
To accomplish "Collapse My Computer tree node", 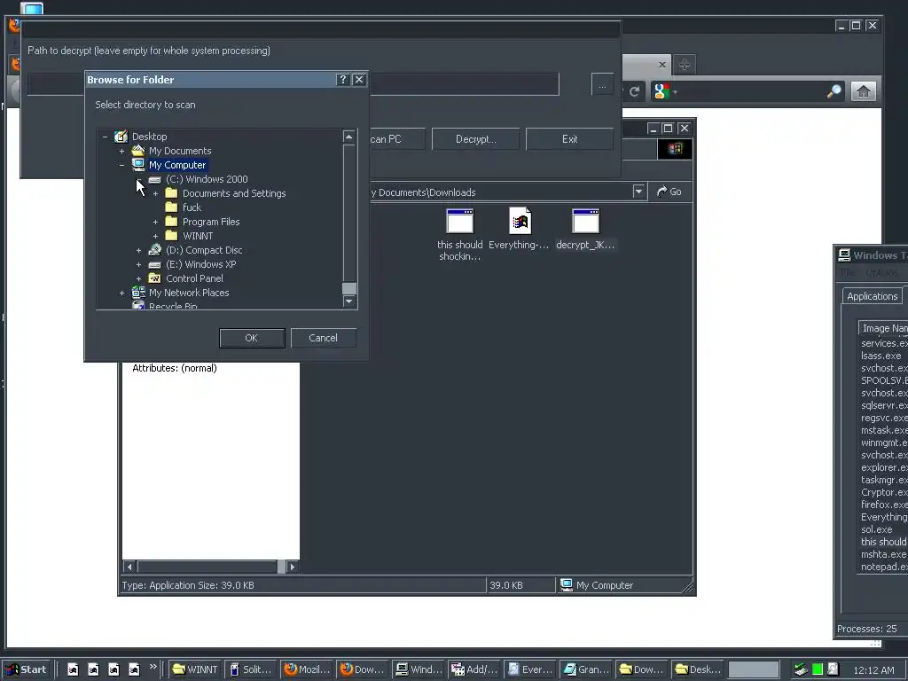I will tap(121, 165).
